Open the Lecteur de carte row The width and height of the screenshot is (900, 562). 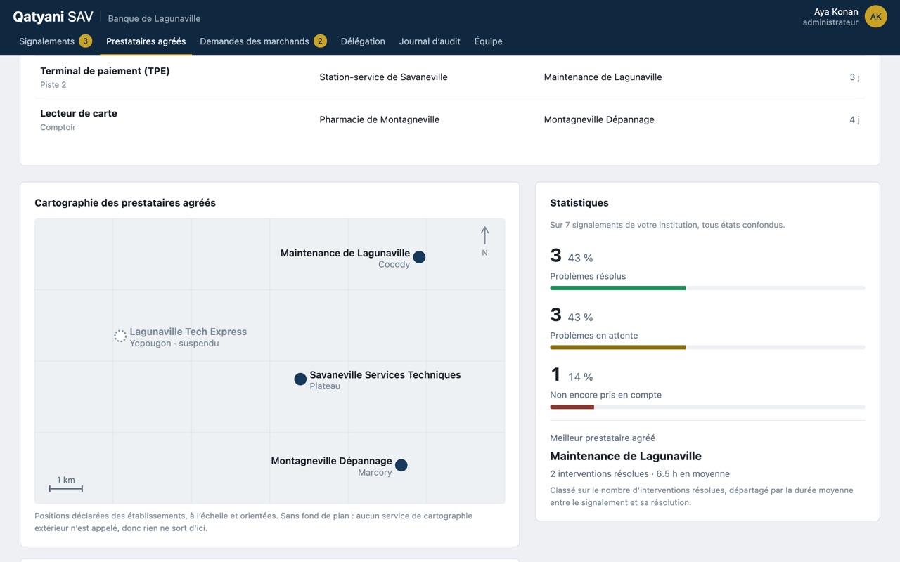(x=450, y=119)
